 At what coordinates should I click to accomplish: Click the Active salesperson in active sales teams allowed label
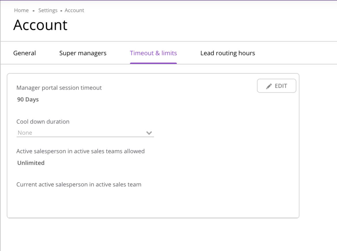[x=80, y=151]
